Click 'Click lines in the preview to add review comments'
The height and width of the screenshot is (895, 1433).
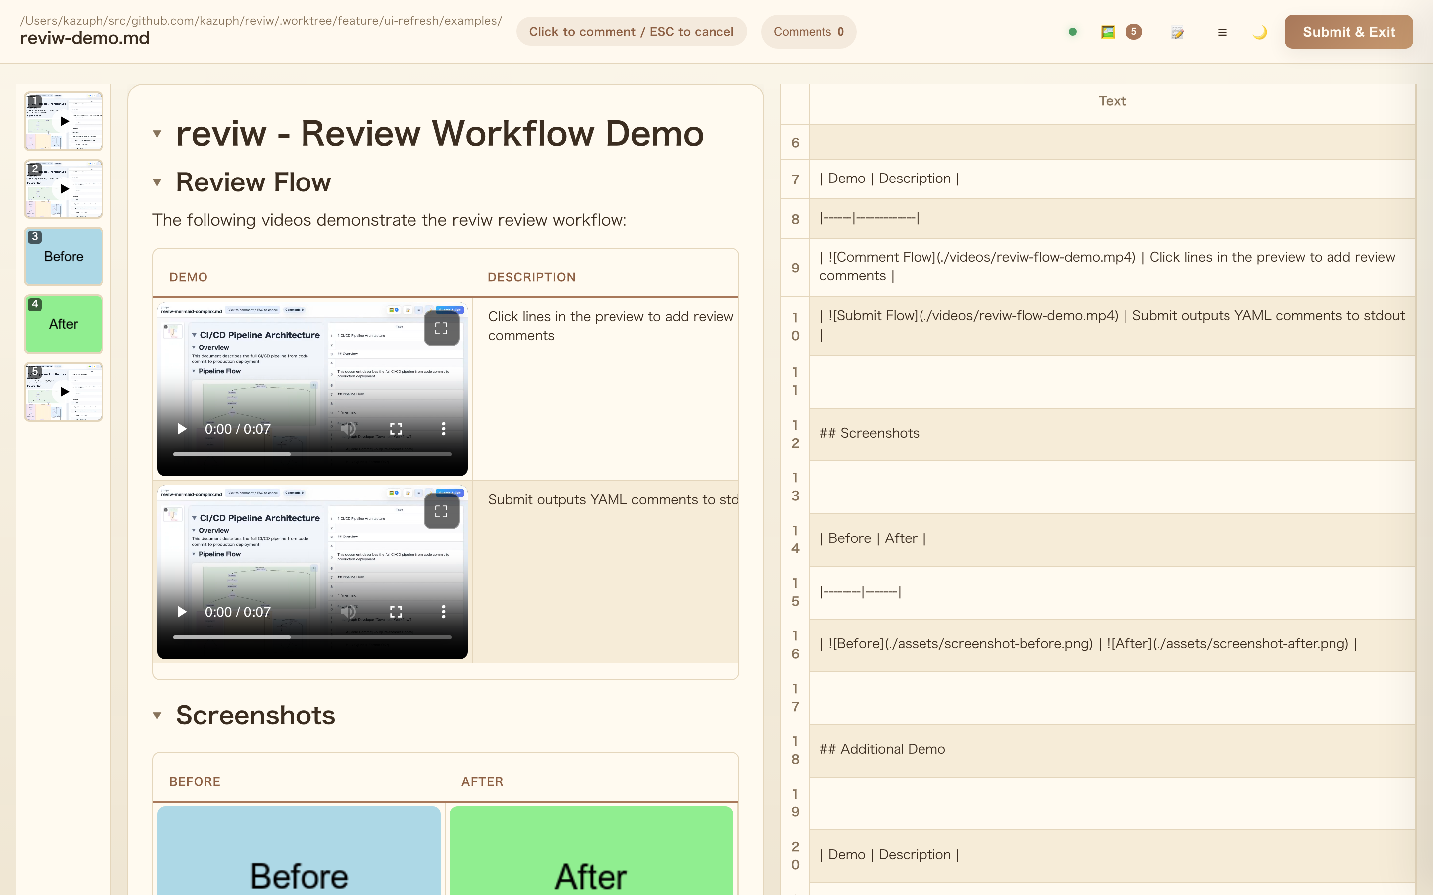click(x=610, y=326)
